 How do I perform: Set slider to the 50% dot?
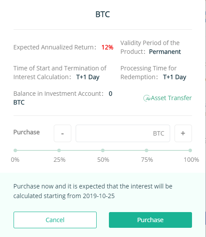click(103, 150)
